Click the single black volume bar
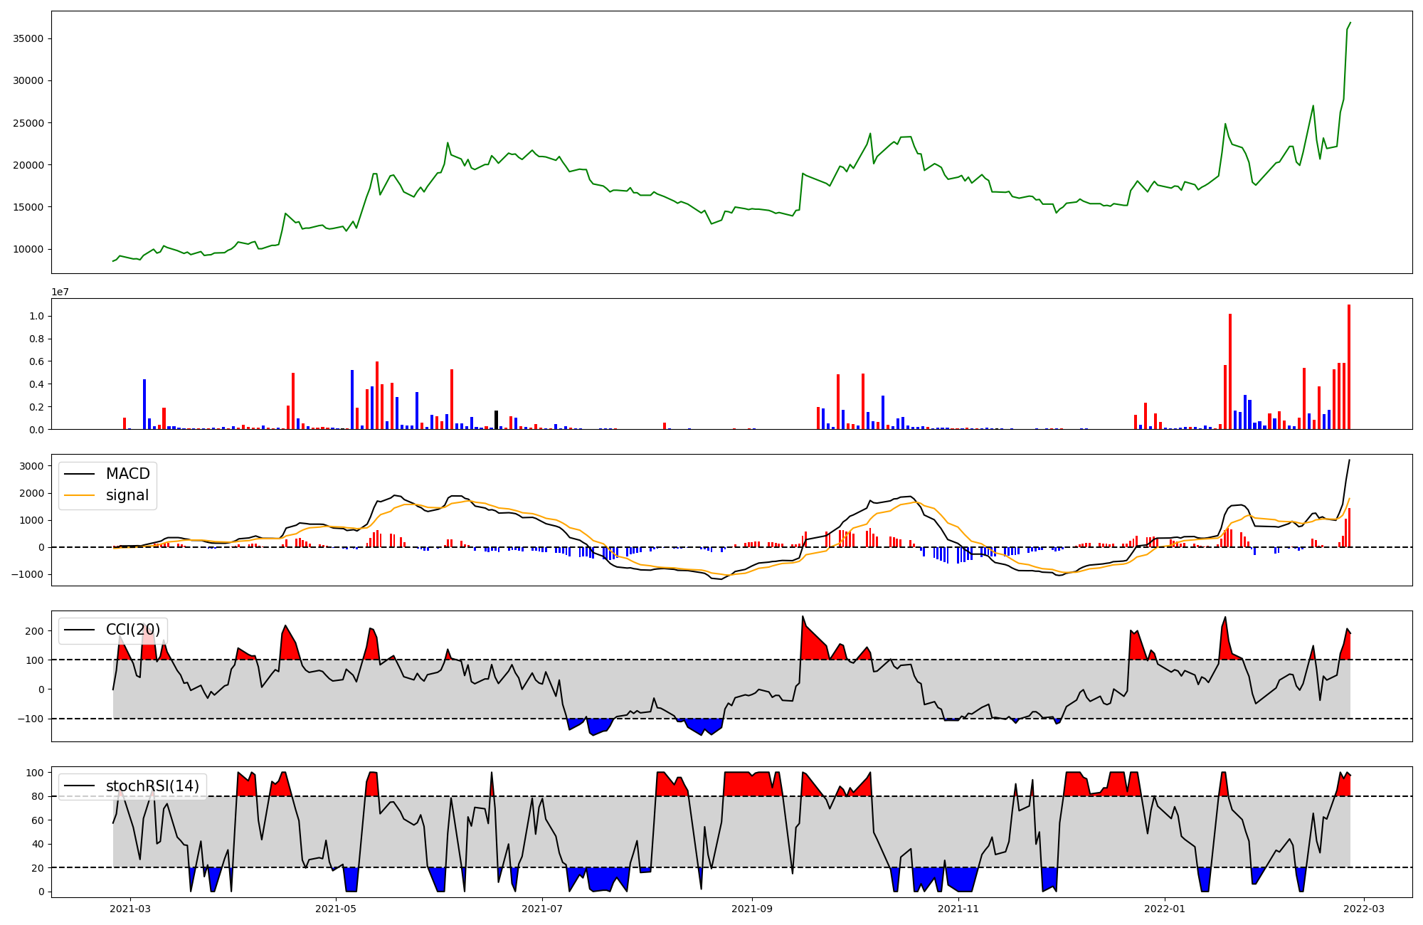 click(497, 420)
